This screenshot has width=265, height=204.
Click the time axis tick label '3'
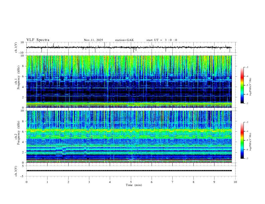pos(89,182)
